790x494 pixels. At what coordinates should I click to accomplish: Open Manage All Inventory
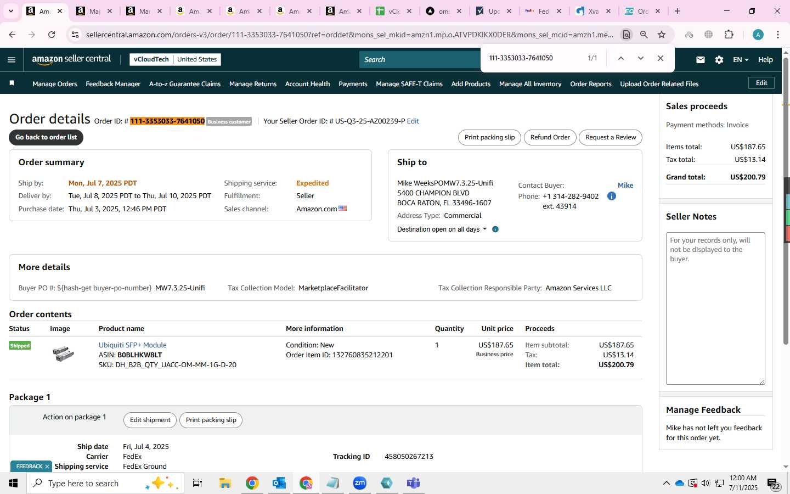tap(530, 84)
